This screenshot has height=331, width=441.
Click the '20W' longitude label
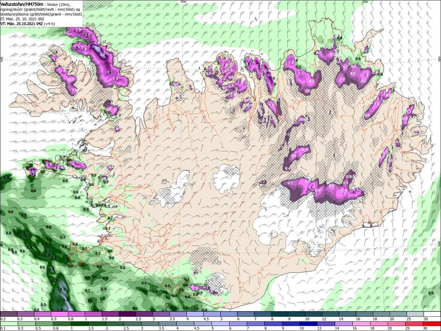[183, 2]
